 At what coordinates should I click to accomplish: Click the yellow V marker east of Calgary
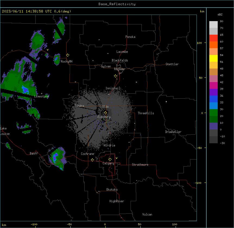tap(116, 158)
